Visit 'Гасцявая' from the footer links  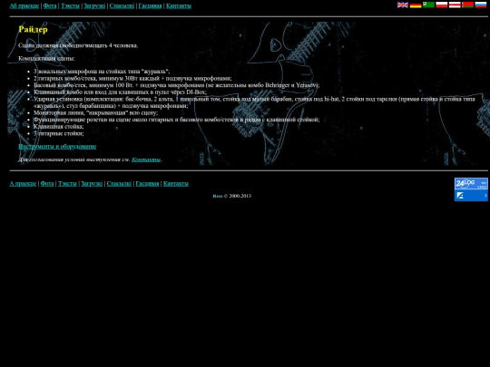click(x=147, y=183)
